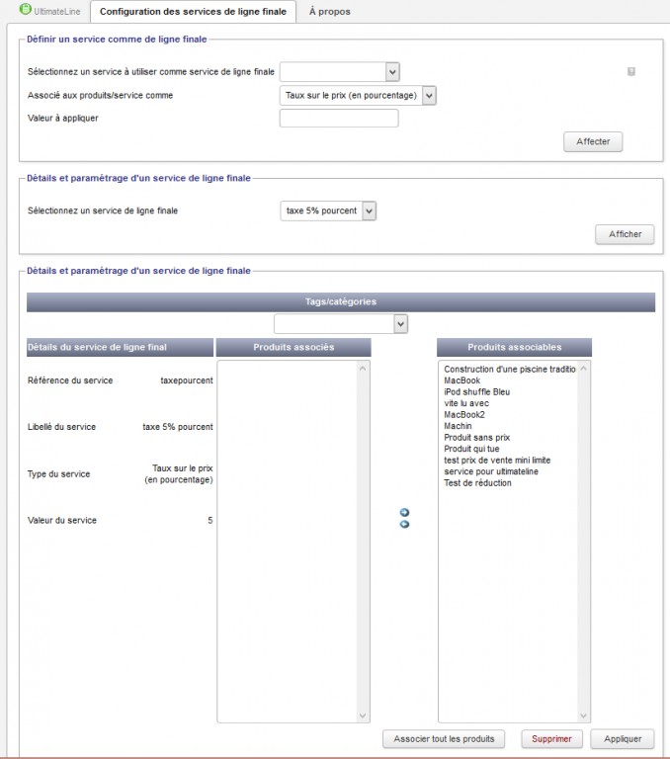The height and width of the screenshot is (759, 670).
Task: Click Détails du service de ligne final header
Action: point(120,348)
